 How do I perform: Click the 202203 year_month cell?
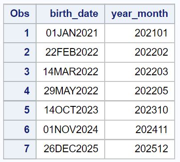[x=139, y=72]
